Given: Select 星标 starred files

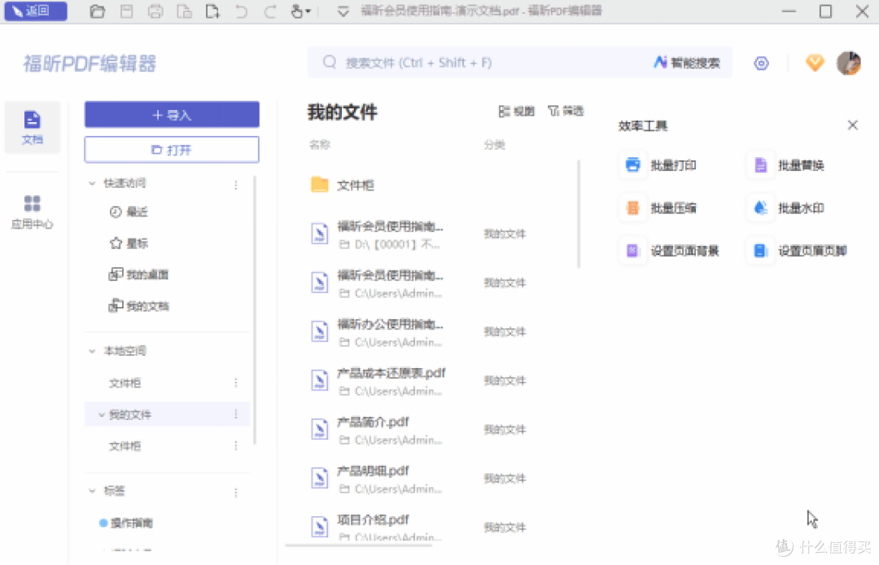Looking at the screenshot, I should [129, 243].
